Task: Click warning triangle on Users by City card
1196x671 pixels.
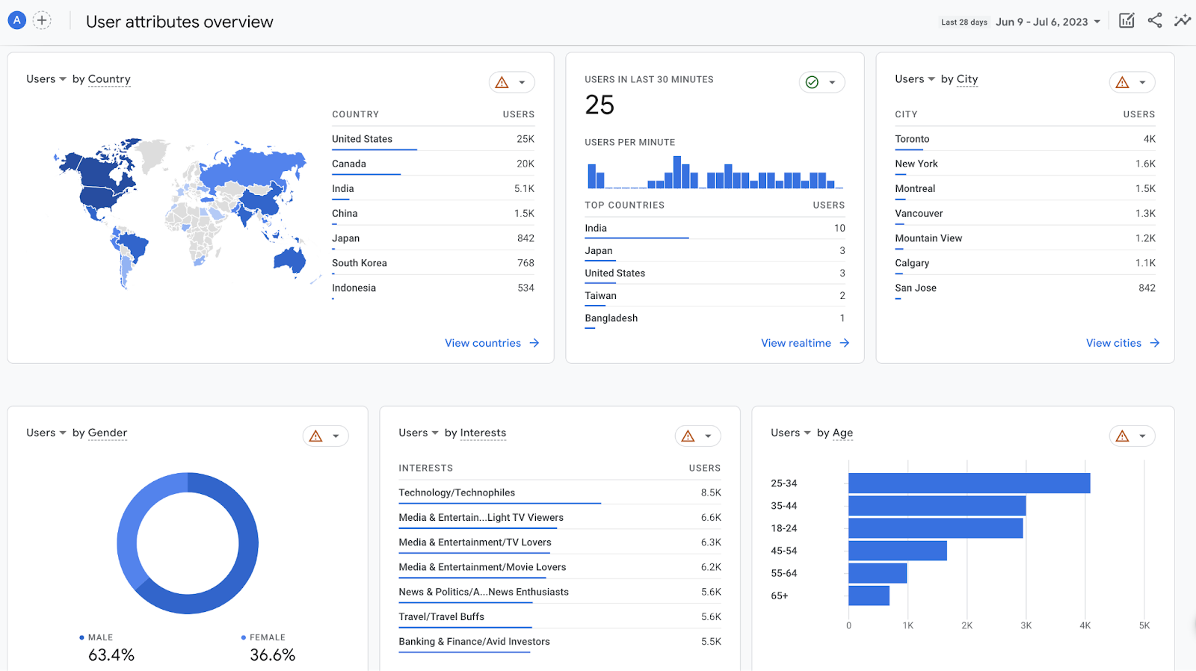Action: (x=1123, y=82)
